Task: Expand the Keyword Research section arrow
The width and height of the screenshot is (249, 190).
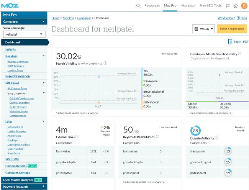Action: (x=44, y=186)
